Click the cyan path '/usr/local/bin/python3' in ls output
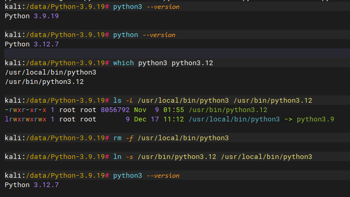The height and width of the screenshot is (197, 350). coord(234,119)
